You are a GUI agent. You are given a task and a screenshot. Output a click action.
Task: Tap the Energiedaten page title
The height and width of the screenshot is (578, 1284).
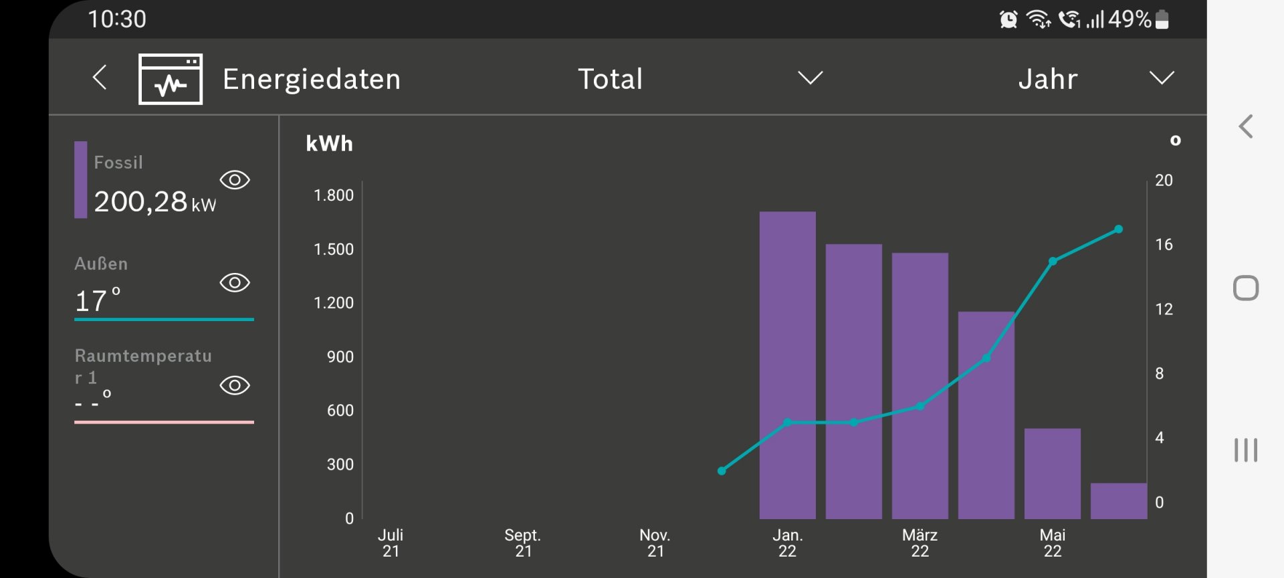(x=312, y=79)
